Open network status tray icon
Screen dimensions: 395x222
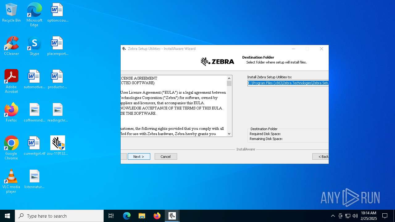coord(348,216)
